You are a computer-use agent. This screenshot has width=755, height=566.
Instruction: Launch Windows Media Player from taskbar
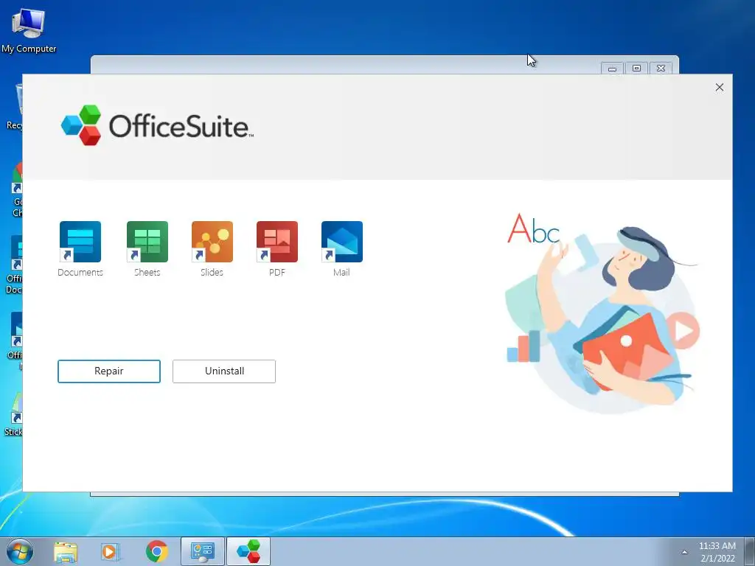111,552
